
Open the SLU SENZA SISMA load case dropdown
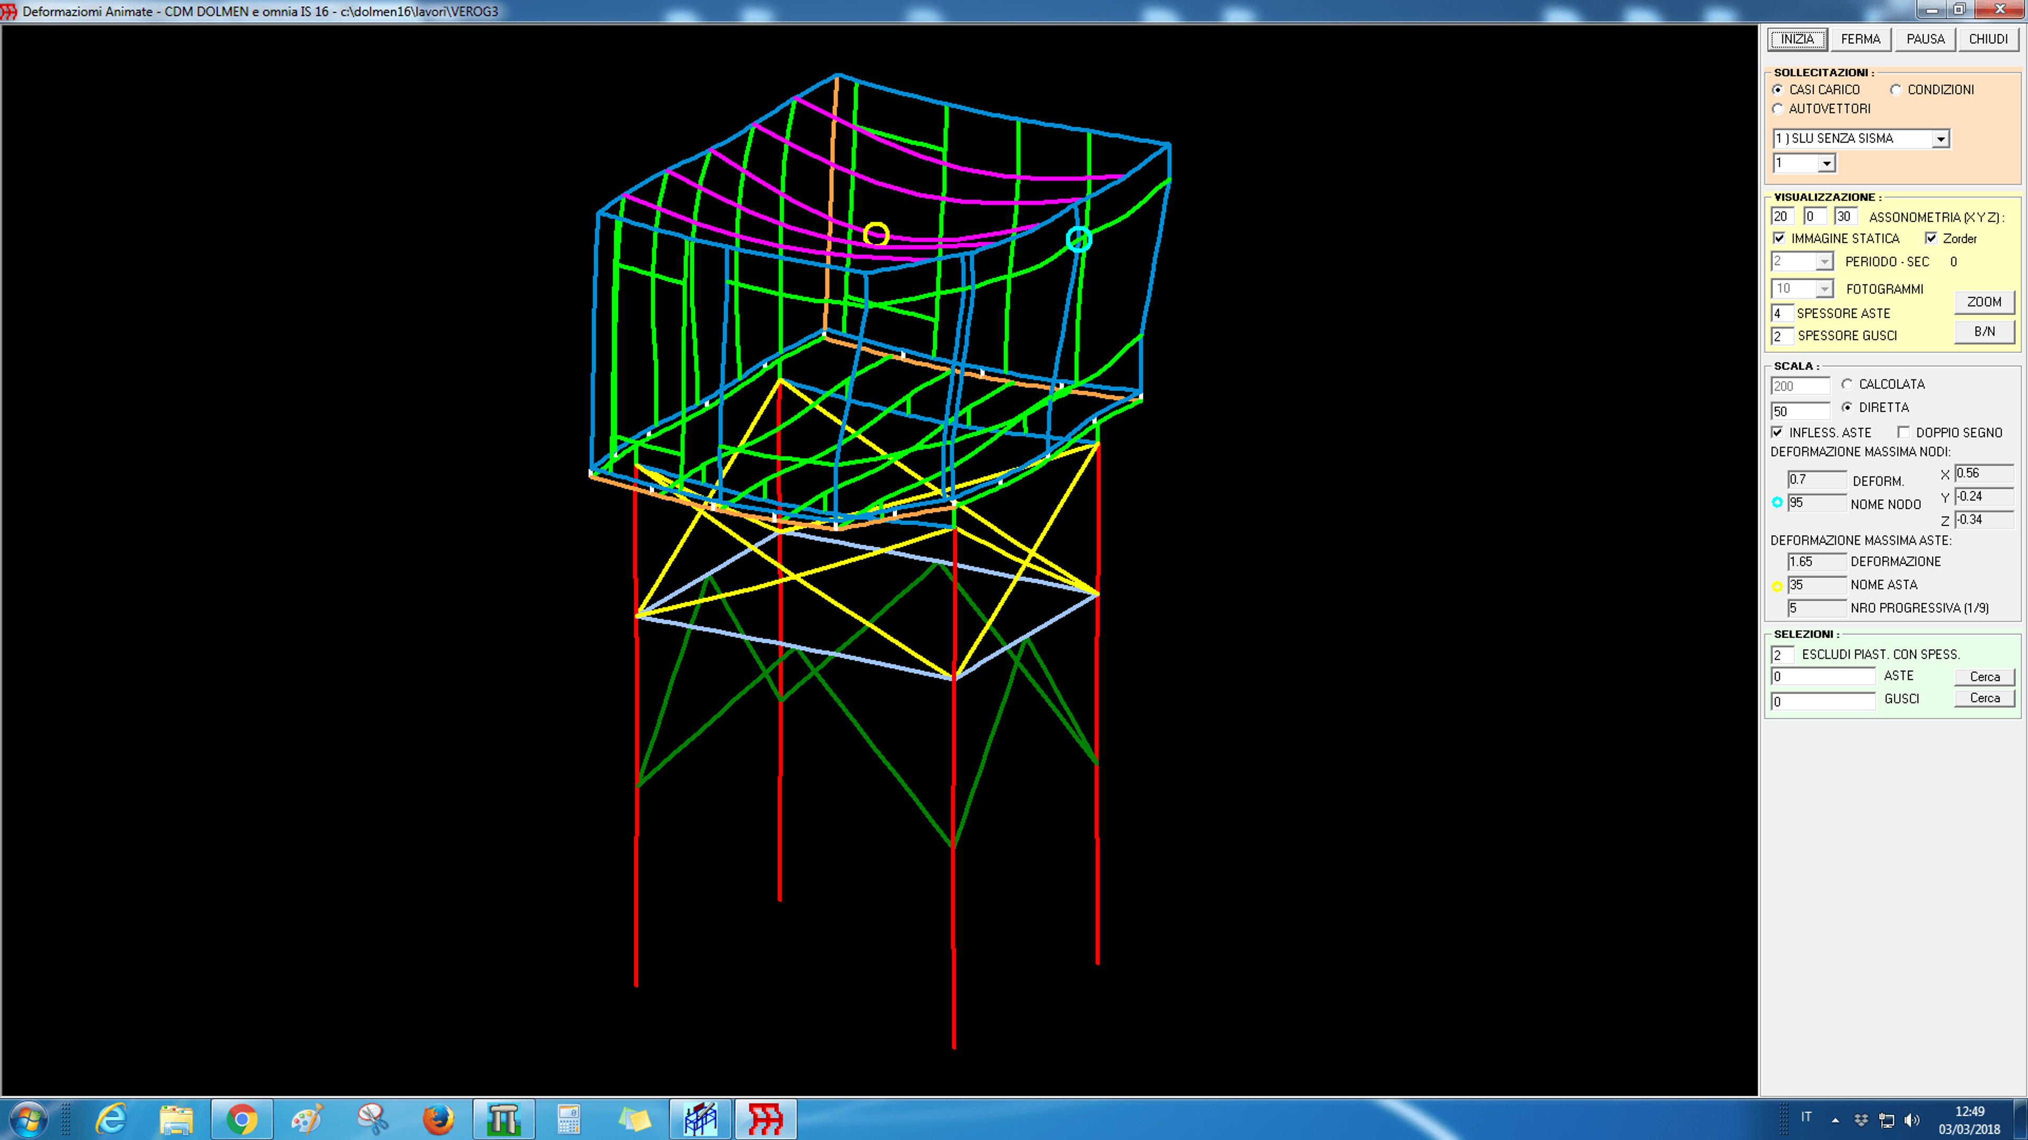point(1861,138)
